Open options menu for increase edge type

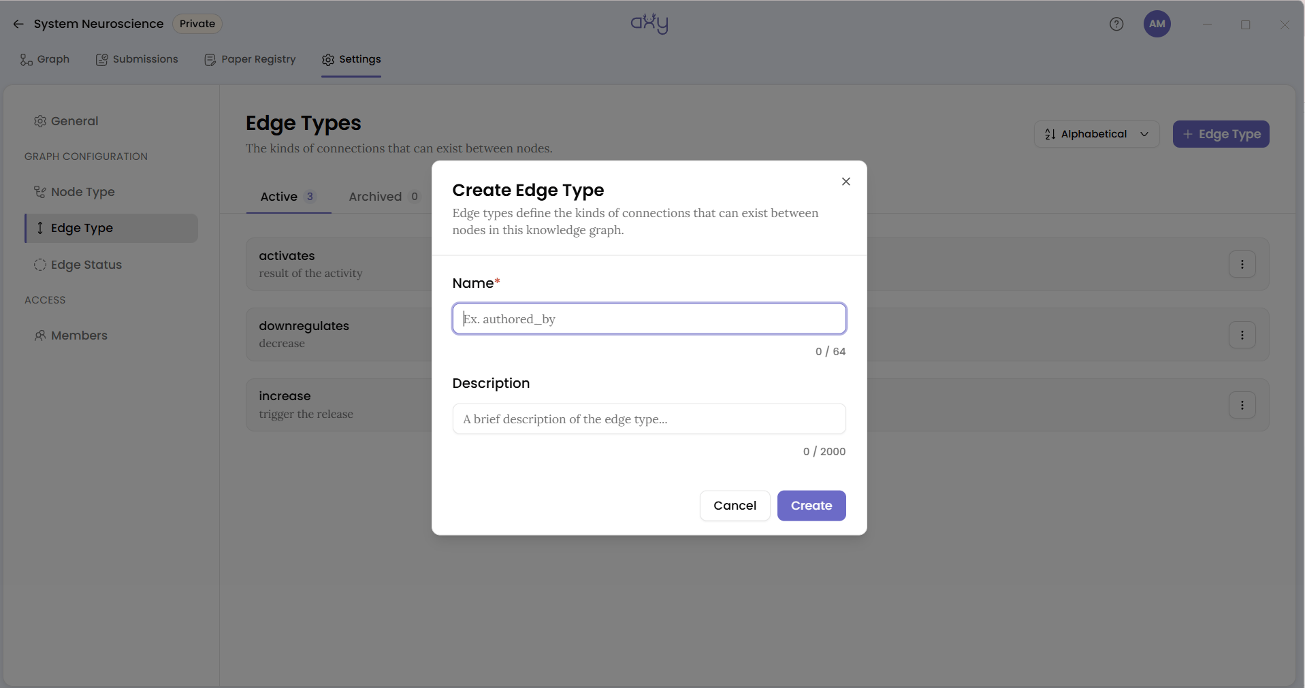pos(1242,405)
